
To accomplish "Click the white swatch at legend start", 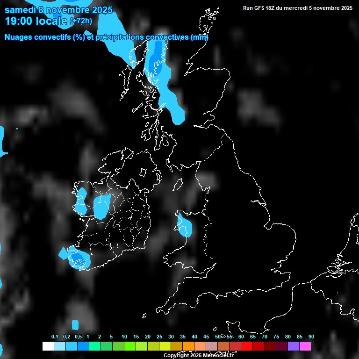I will 48,346.
